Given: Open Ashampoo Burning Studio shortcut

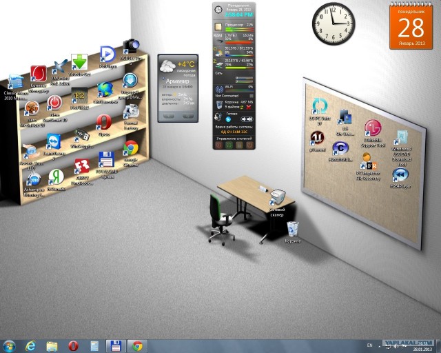Looking at the screenshot, I should pos(33,180).
